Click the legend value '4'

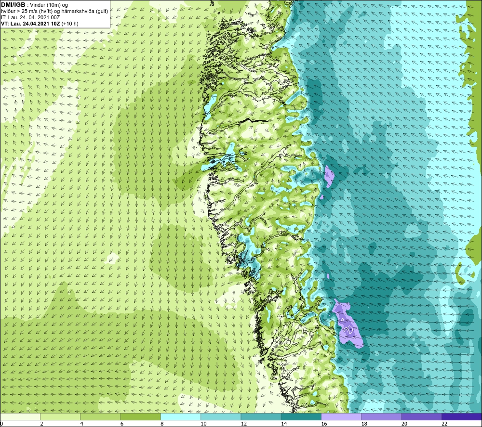82,424
